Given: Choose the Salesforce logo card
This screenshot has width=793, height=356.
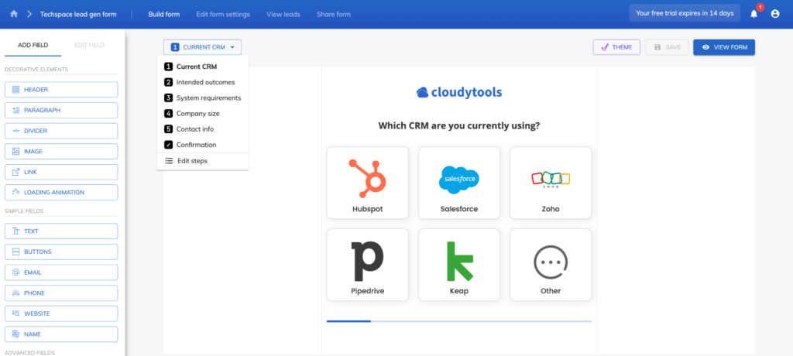Looking at the screenshot, I should click(459, 183).
